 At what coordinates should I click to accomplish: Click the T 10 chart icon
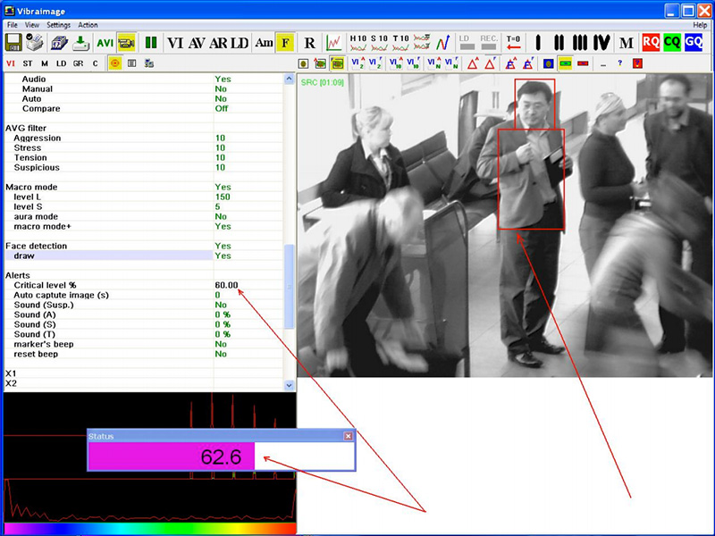click(400, 43)
